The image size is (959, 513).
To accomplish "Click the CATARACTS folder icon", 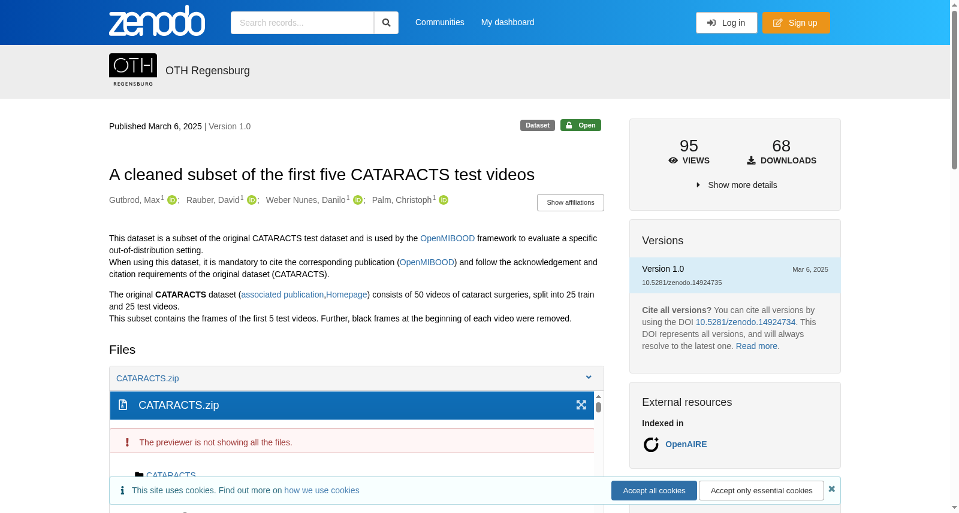I will 139,475.
